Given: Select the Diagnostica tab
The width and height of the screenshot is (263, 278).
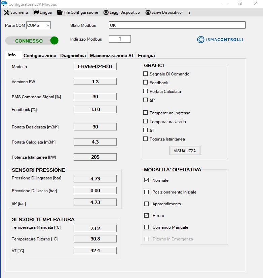Looking at the screenshot, I should 73,55.
